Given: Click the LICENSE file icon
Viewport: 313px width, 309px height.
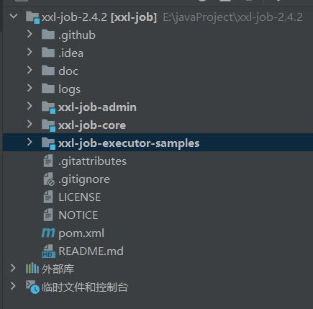Looking at the screenshot, I should point(48,197).
